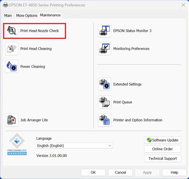Select the English (English) language combo box
The width and height of the screenshot is (189, 179).
tap(75, 146)
